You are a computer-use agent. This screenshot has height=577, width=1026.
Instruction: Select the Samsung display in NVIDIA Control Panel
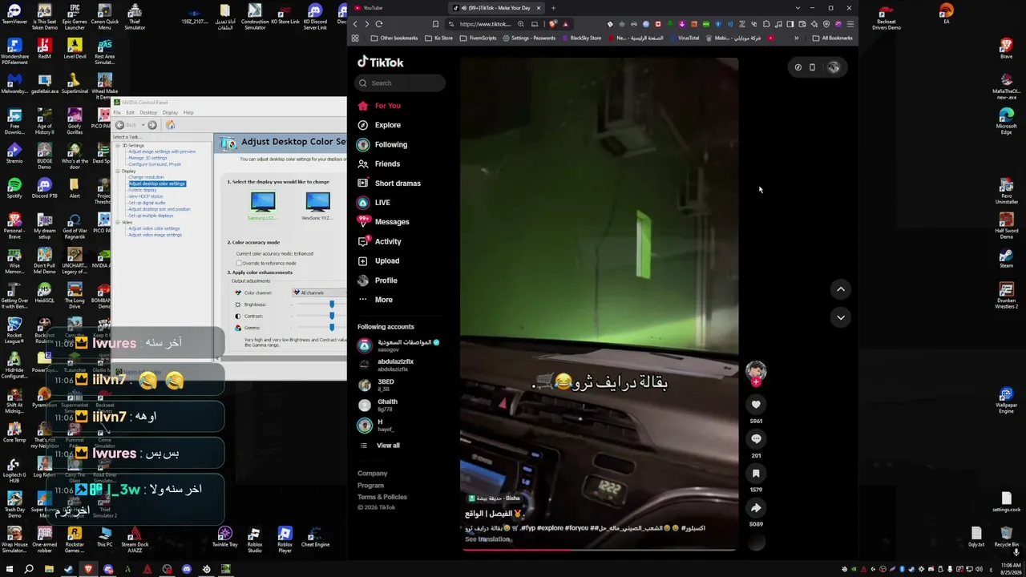tap(262, 206)
